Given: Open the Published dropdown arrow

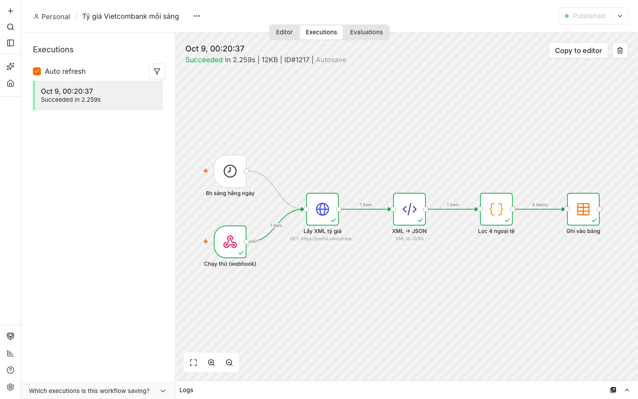Looking at the screenshot, I should click(x=620, y=16).
